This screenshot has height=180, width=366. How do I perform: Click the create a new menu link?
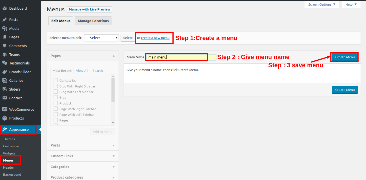point(155,38)
